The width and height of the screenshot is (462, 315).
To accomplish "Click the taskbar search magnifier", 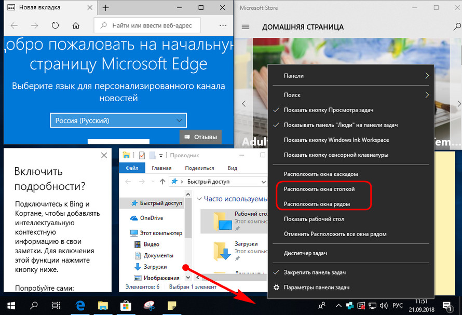I will 34,306.
